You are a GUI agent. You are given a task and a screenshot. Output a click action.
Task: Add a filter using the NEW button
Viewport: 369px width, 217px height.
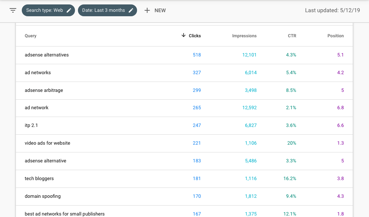pos(155,10)
